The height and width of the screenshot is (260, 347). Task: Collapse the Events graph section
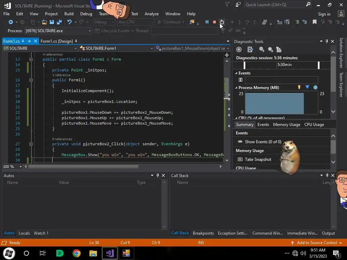click(x=236, y=73)
